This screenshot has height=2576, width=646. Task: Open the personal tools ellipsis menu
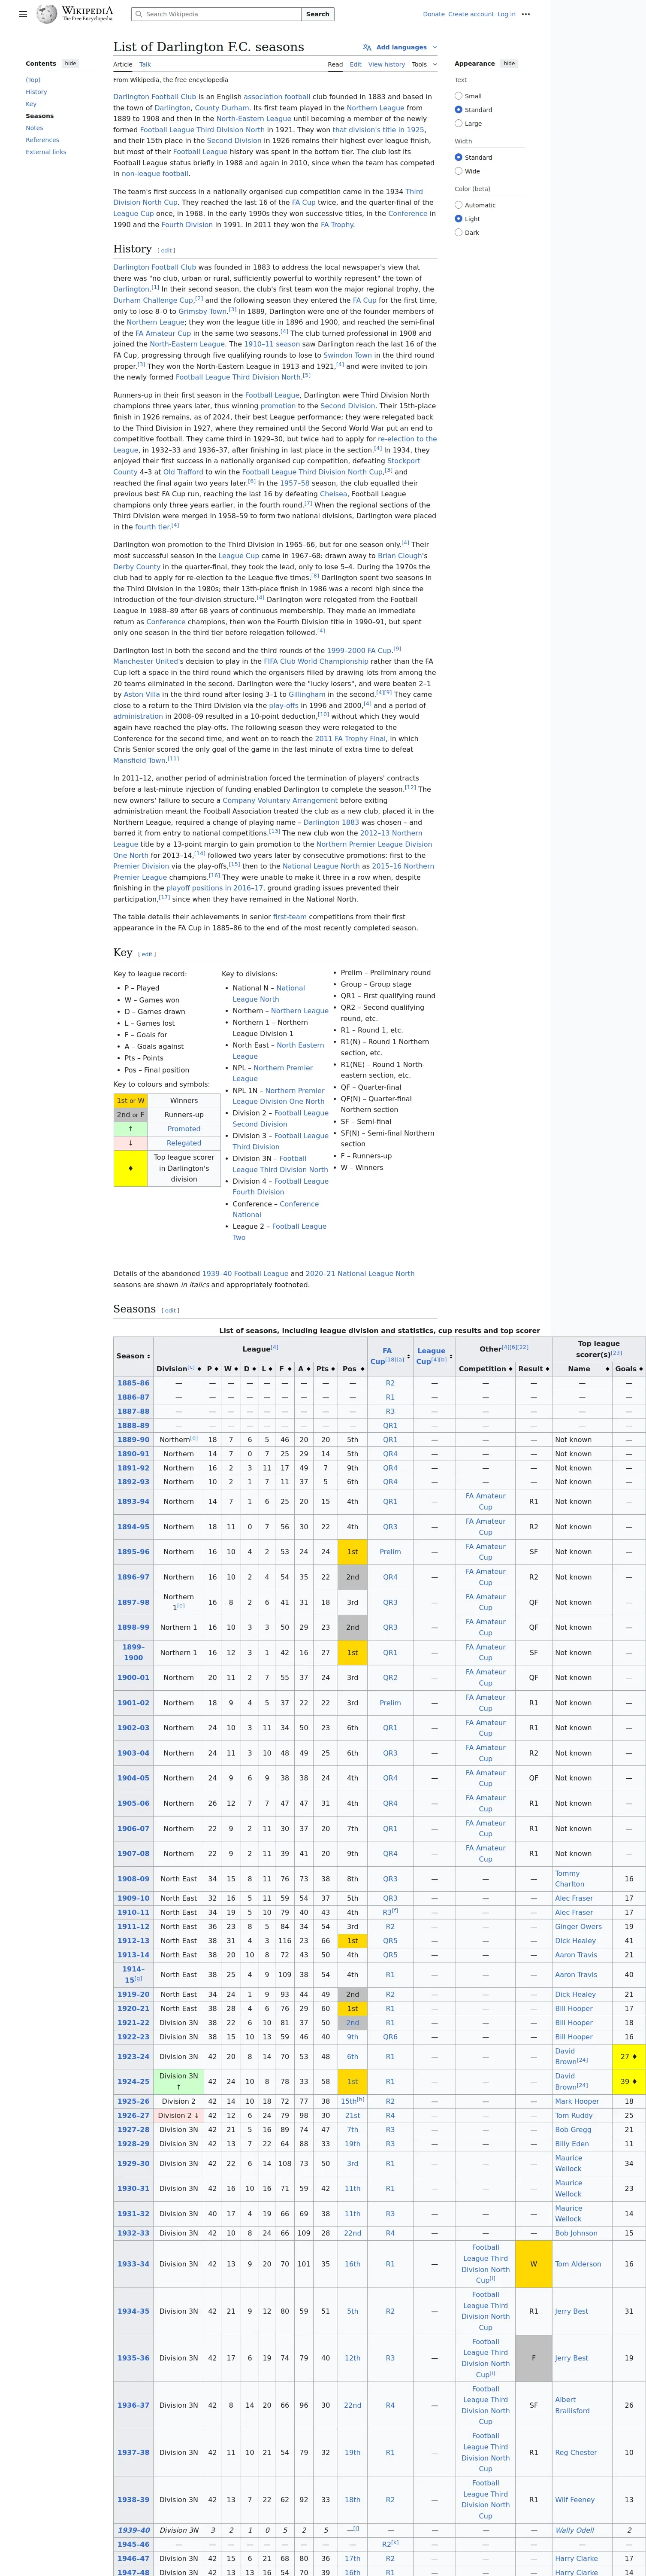526,14
